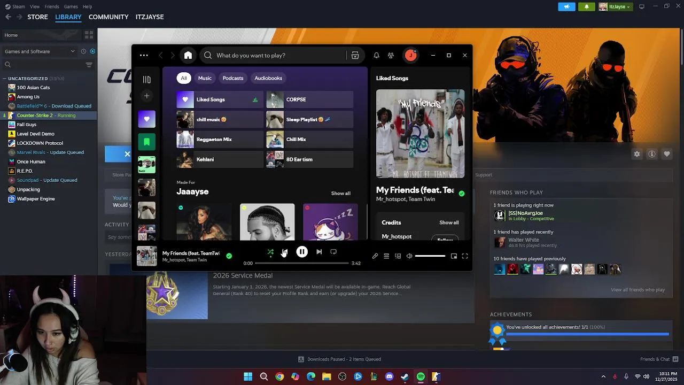684x385 pixels.
Task: Toggle shuffle in Spotify player
Action: coord(270,252)
